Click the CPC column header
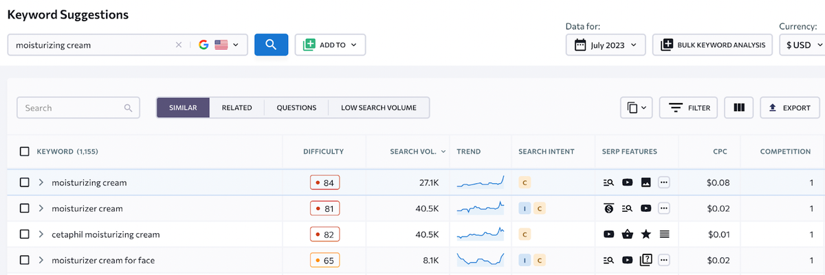The width and height of the screenshot is (825, 275). click(x=720, y=151)
